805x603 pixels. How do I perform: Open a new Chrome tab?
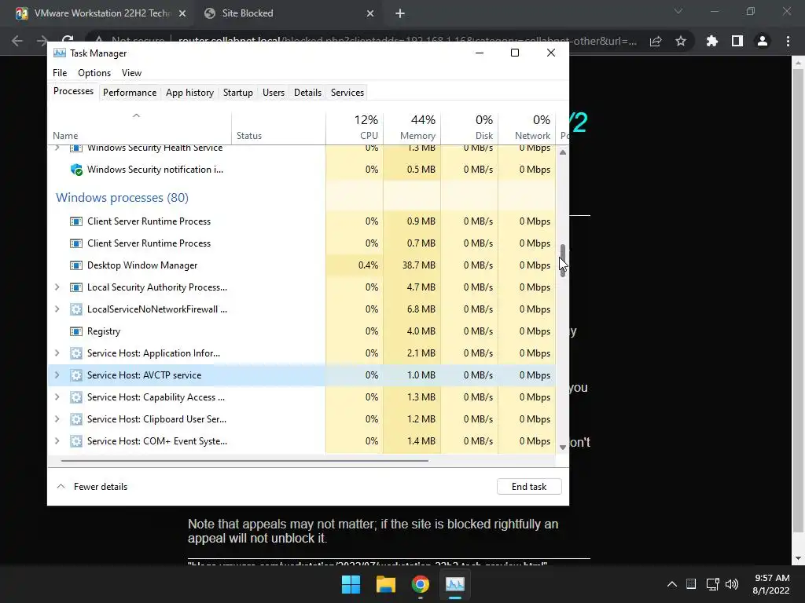[x=400, y=14]
